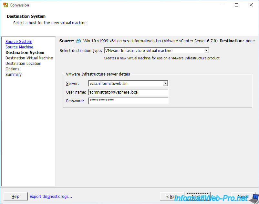Screen dimensions: 259x204
Task: Click the Options step label
Action: (12, 69)
